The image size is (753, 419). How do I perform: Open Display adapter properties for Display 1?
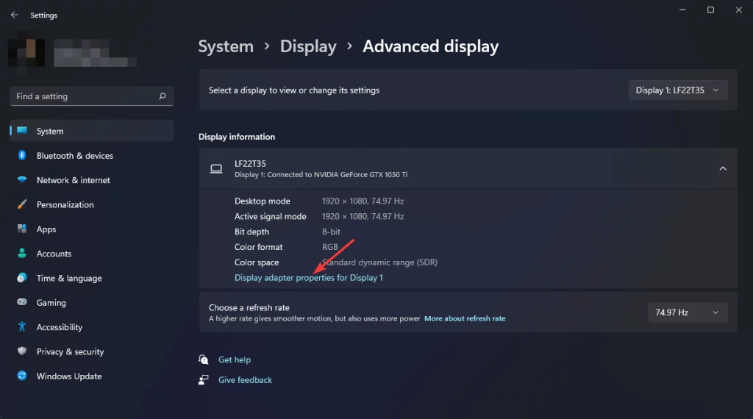pos(309,277)
